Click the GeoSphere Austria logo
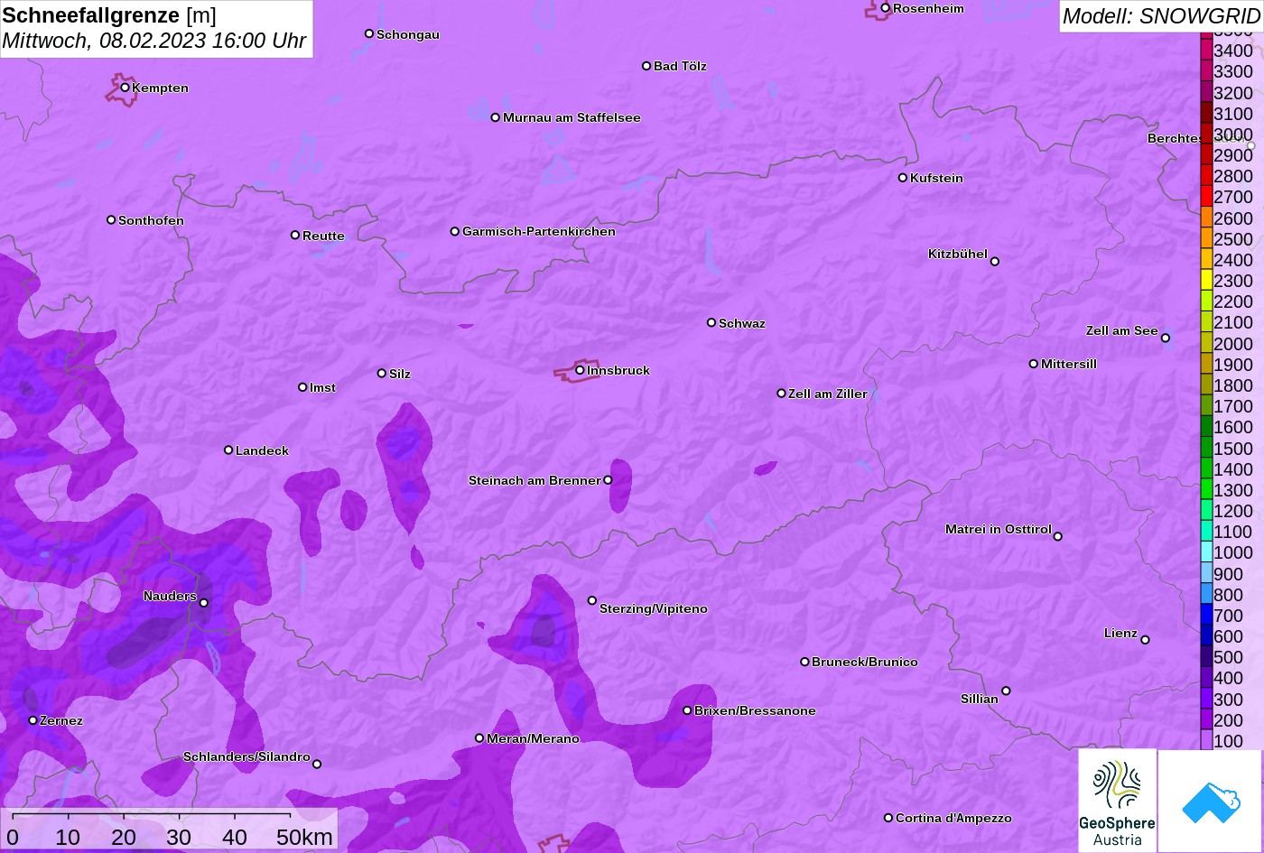This screenshot has height=853, width=1264. (x=1117, y=801)
